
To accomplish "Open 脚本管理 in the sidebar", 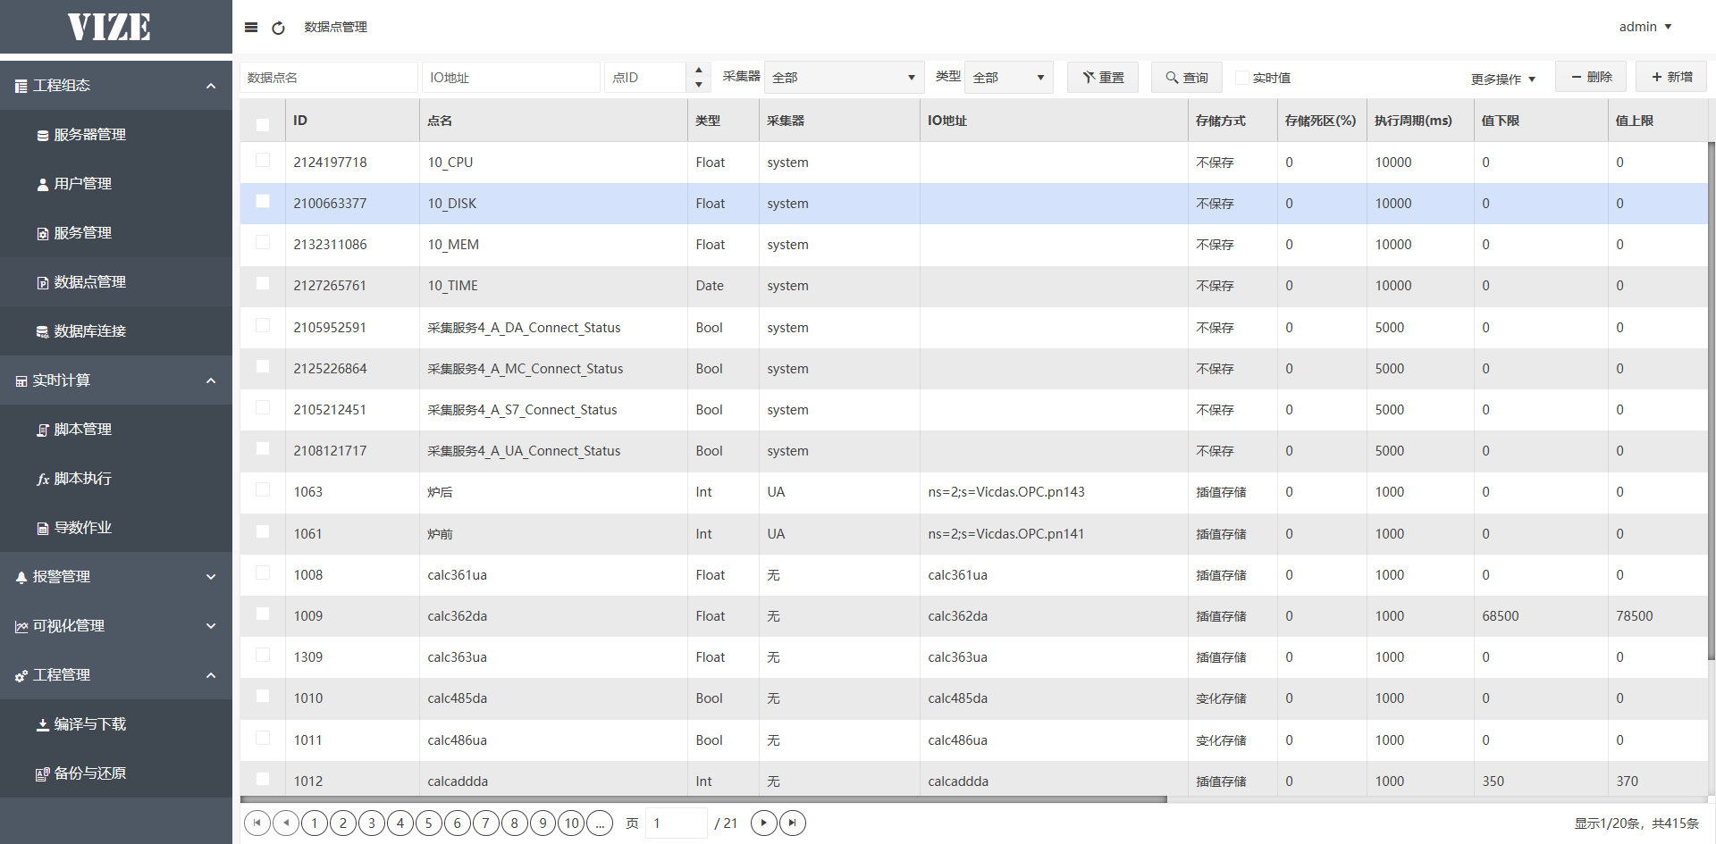I will pos(82,430).
